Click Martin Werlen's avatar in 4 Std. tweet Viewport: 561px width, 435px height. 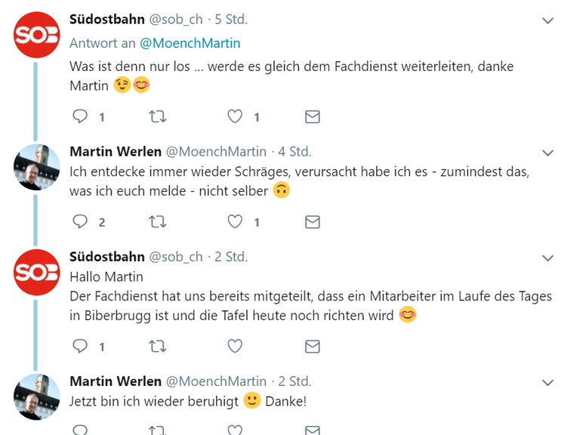point(36,167)
